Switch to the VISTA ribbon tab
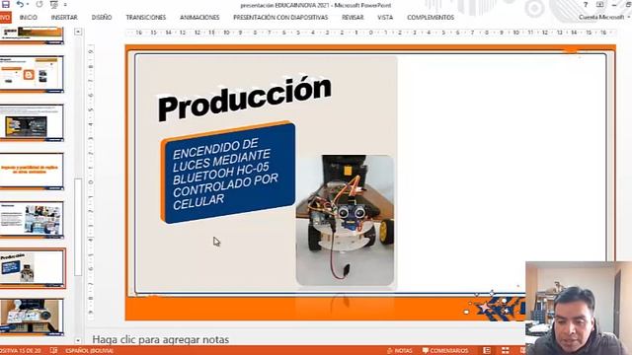This screenshot has height=355, width=632. point(385,18)
